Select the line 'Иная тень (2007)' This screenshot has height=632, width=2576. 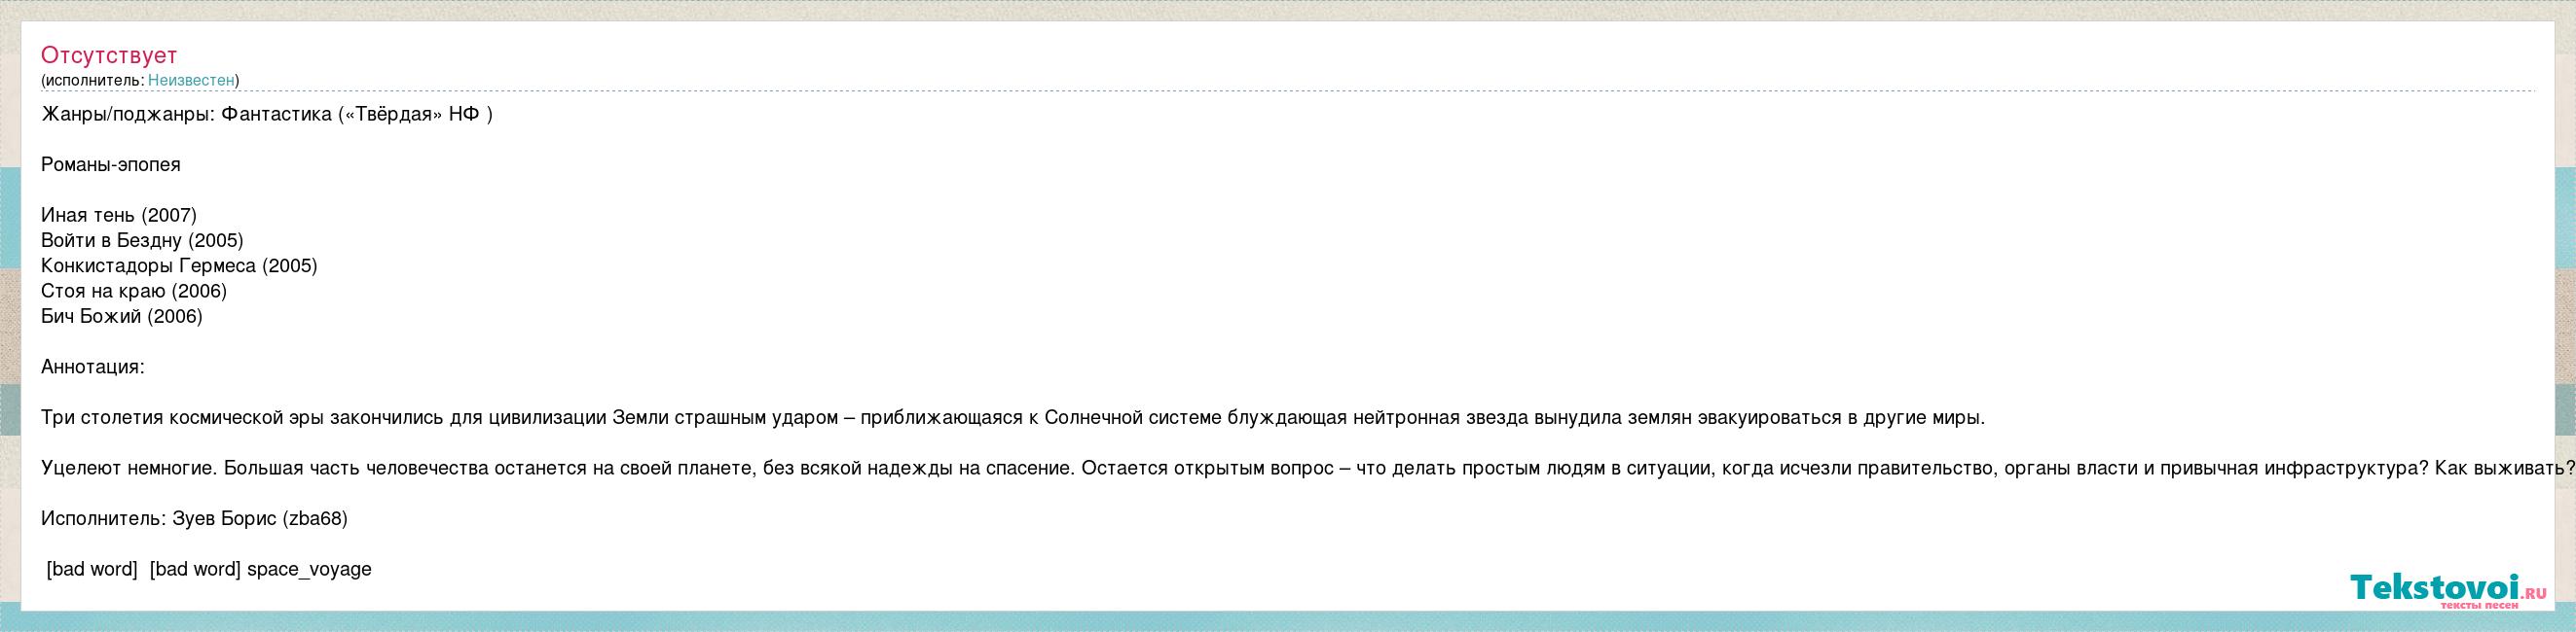[x=119, y=216]
